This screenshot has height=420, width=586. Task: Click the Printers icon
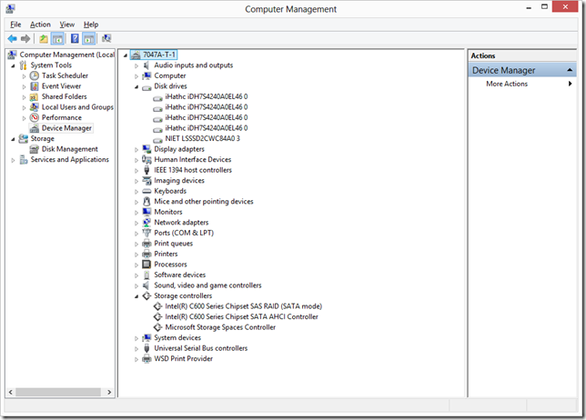[x=146, y=255]
